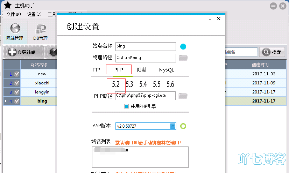Toggle checkbox for the xiaochi site row
289x173 pixels.
17,83
